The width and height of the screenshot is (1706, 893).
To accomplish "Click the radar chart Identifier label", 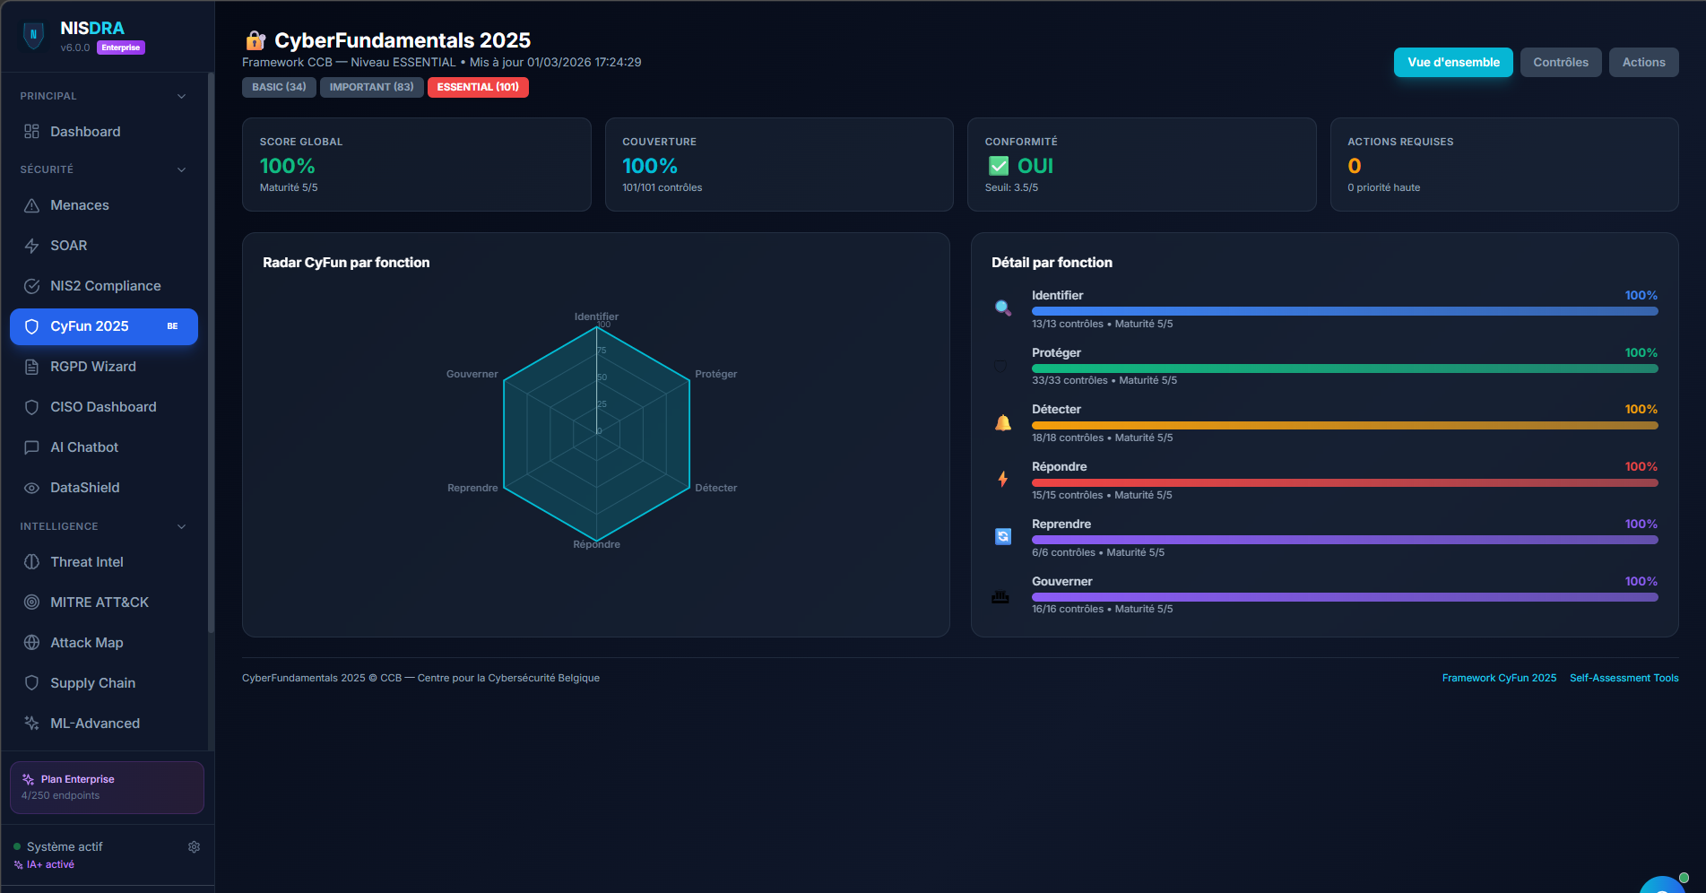I will [596, 316].
